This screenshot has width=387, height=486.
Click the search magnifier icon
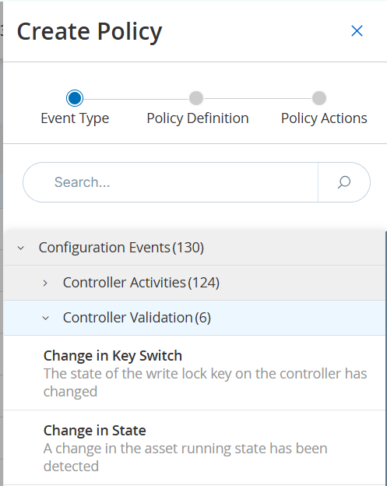click(x=344, y=182)
